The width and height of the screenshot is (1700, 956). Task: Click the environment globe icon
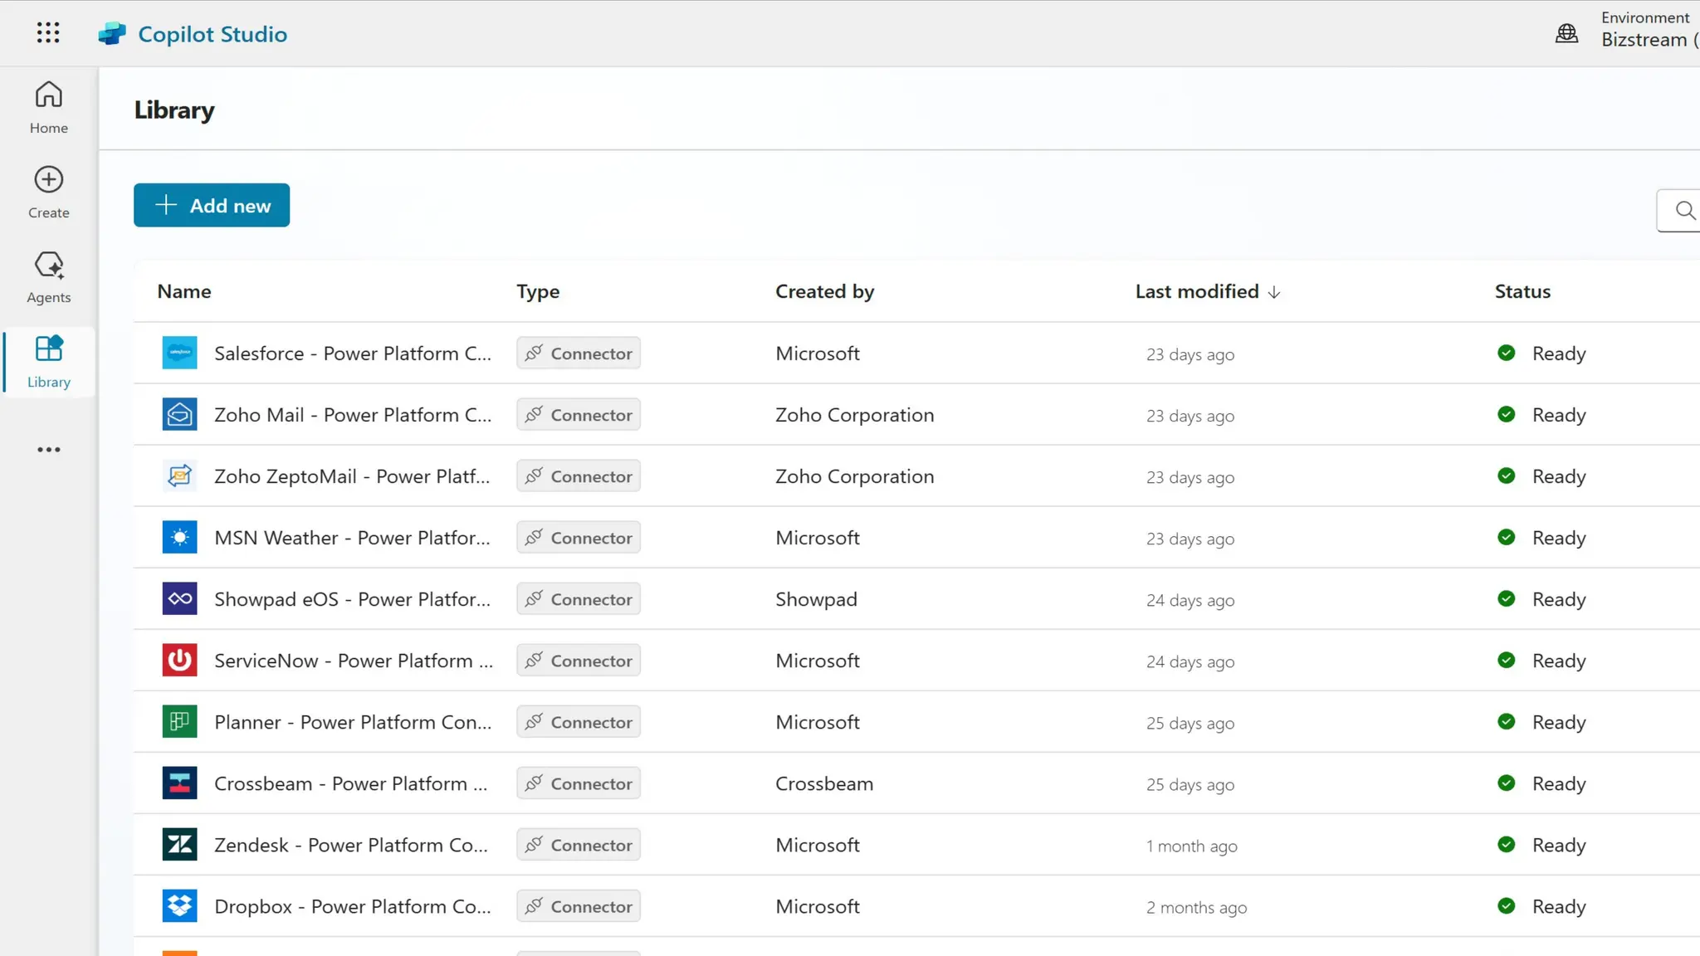click(x=1566, y=33)
